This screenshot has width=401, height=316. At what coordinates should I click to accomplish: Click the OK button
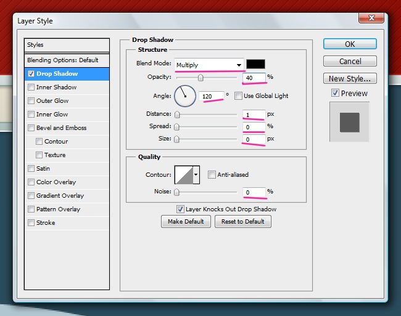tap(350, 44)
